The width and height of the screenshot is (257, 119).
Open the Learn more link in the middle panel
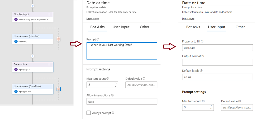92,18
